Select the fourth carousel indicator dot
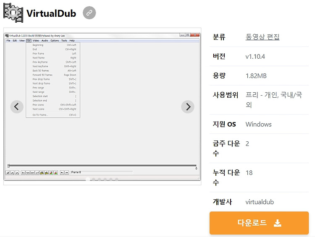 105,179
